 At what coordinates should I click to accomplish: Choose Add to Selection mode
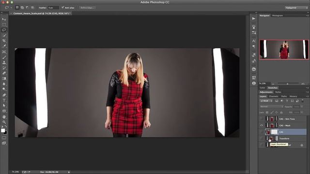(22, 8)
